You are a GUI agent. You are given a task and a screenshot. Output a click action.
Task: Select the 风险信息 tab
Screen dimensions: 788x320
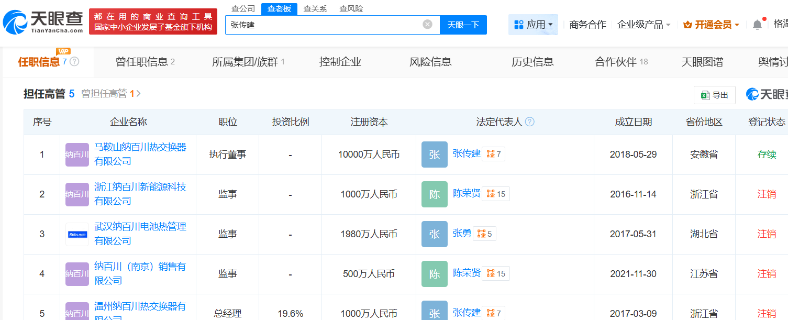(430, 62)
